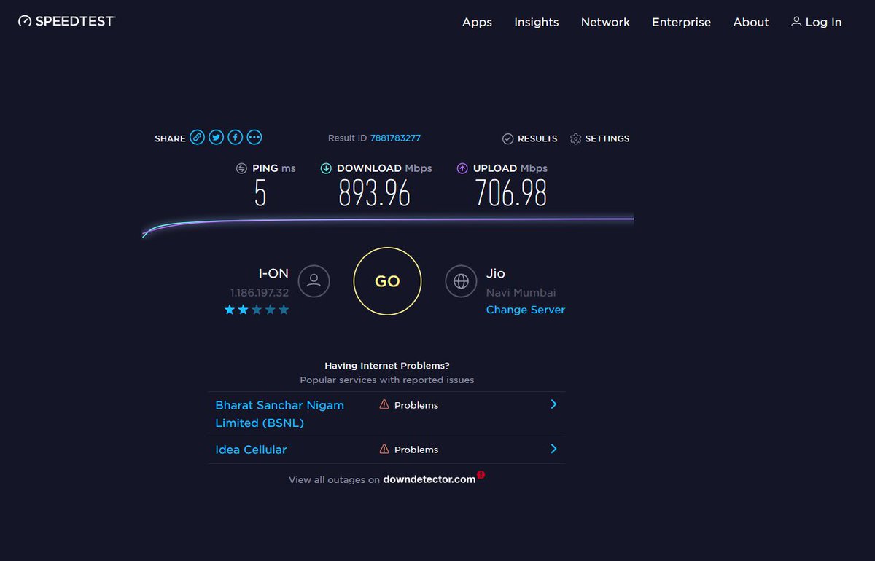875x561 pixels.
Task: Open the Insights menu item
Action: 537,22
